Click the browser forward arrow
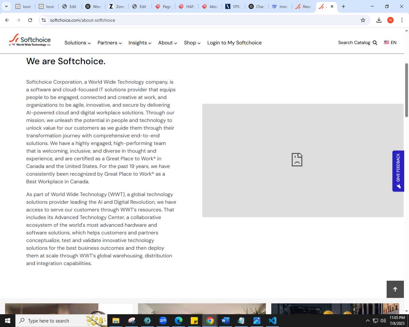The image size is (409, 327). click(x=19, y=20)
